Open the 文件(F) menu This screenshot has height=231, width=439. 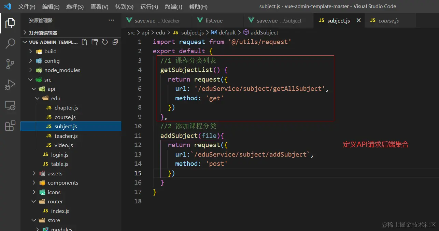[27, 7]
